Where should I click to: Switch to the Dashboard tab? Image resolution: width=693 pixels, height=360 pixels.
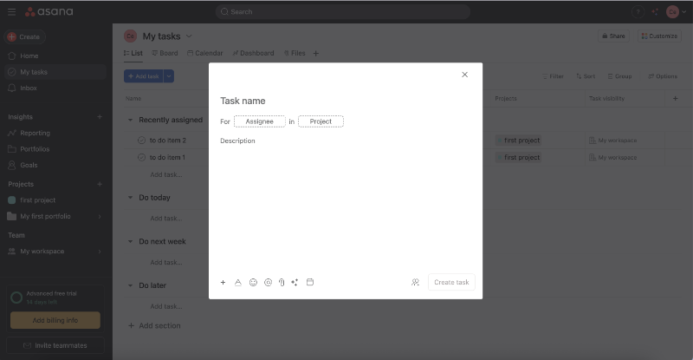[253, 53]
